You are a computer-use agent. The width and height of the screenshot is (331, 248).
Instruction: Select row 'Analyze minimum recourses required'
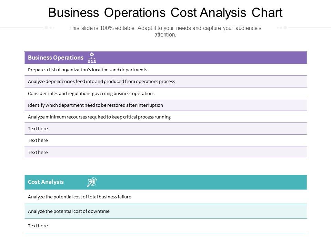166,117
